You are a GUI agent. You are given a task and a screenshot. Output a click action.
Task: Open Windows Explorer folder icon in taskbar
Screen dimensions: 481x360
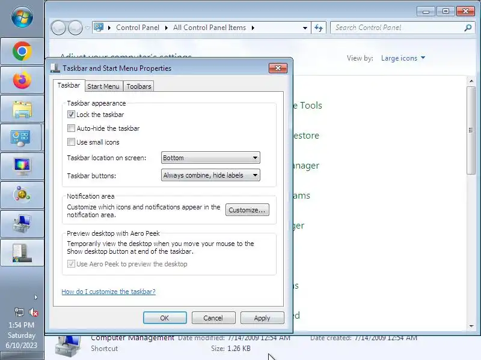click(22, 109)
